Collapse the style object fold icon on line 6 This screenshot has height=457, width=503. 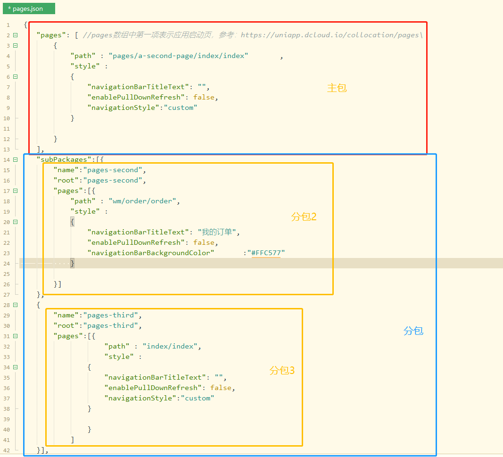15,76
